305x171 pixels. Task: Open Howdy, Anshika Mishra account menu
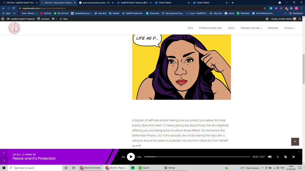click(x=283, y=19)
